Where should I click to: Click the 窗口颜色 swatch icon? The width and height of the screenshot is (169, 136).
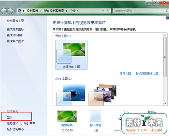(x=95, y=116)
